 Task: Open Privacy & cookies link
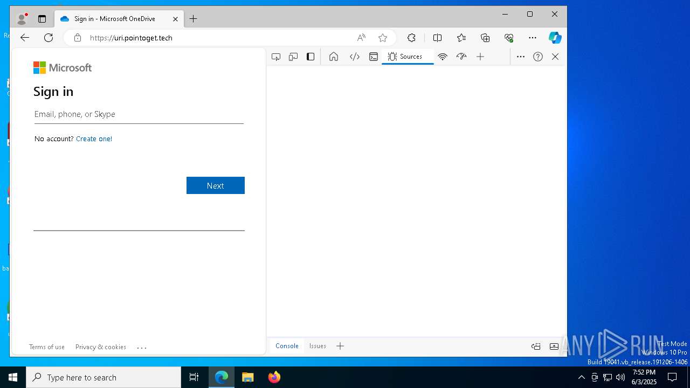click(x=101, y=347)
